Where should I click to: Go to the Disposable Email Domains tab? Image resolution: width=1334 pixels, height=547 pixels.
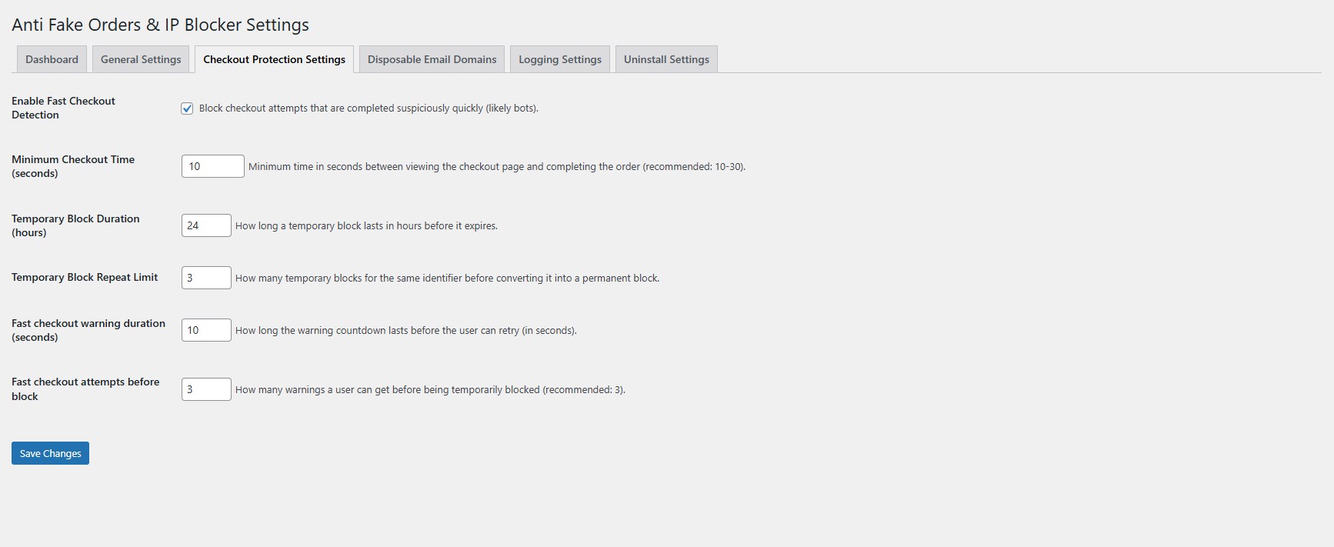click(x=432, y=59)
